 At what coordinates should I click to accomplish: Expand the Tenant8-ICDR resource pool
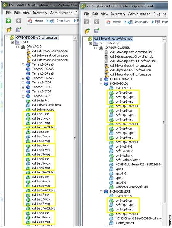pyautogui.click(x=23, y=96)
